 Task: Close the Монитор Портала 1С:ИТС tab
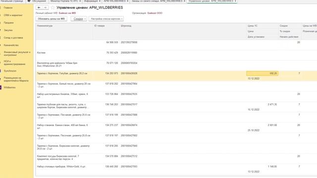pos(80,1)
